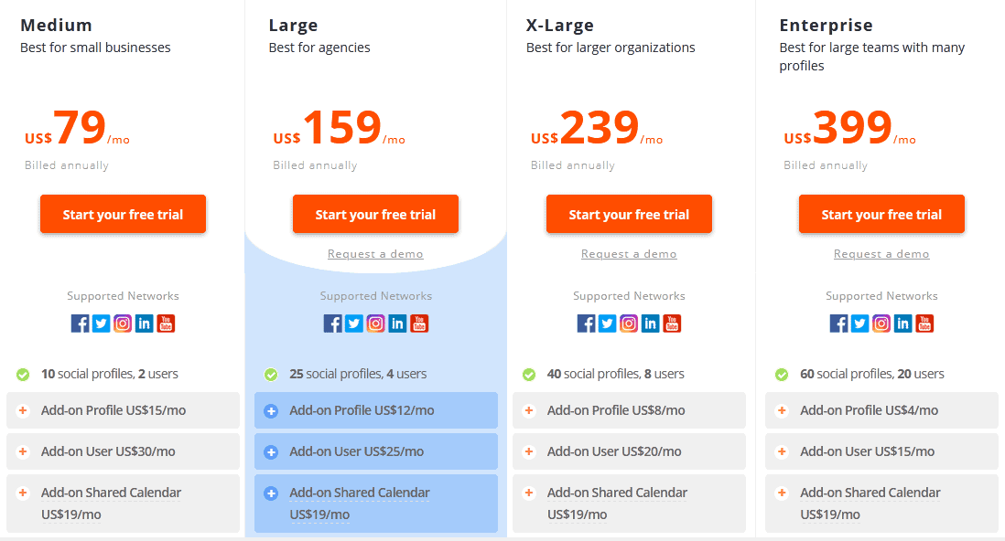
Task: Click the Facebook icon under Medium plan
Action: (x=80, y=323)
